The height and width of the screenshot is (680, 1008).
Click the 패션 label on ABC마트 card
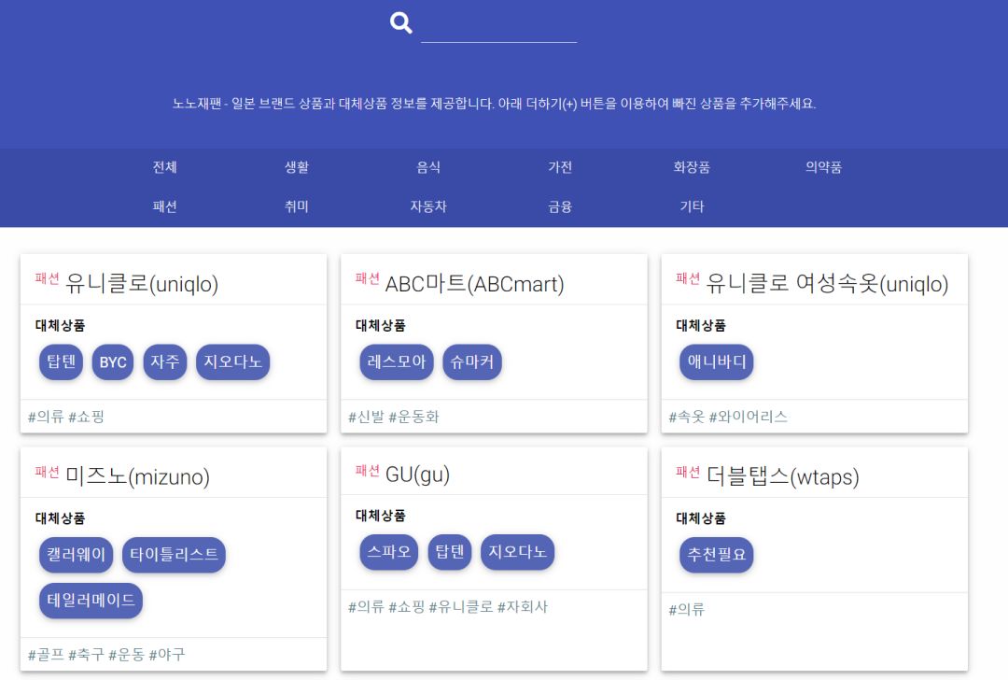(x=368, y=278)
